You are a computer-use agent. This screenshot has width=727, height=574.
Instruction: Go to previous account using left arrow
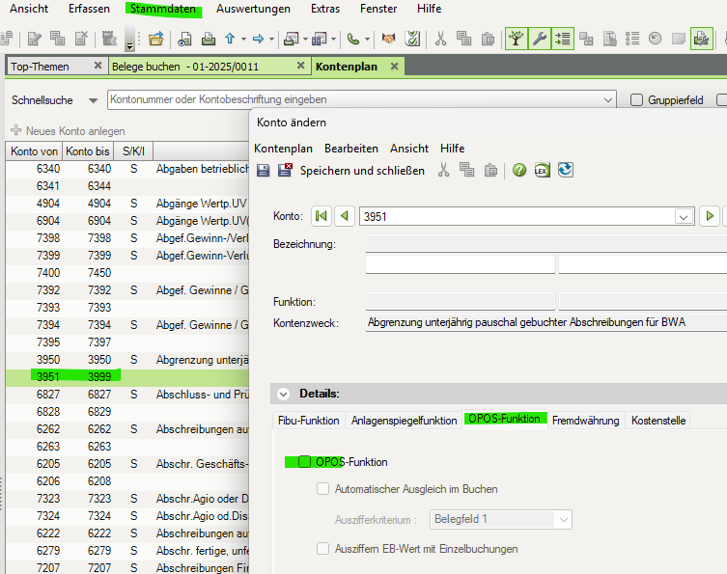click(343, 216)
